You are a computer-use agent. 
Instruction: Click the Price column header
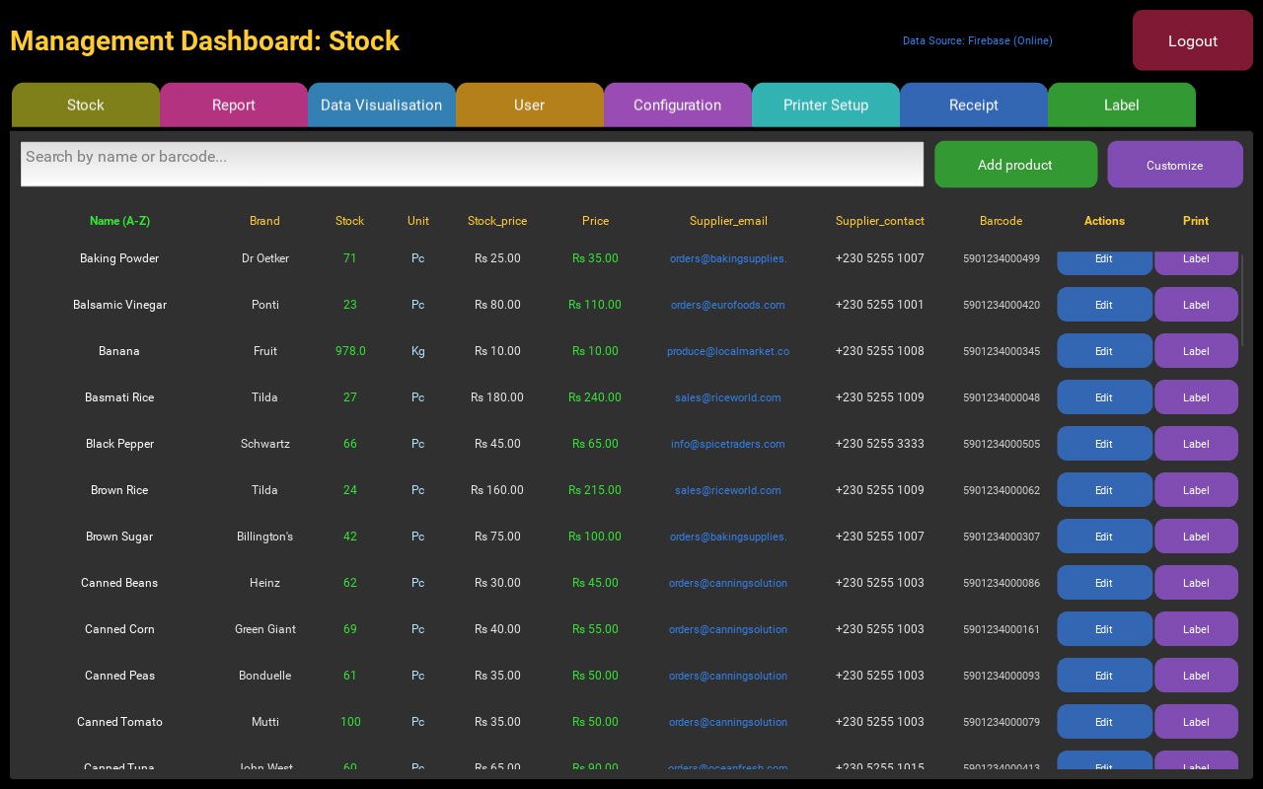coord(595,221)
